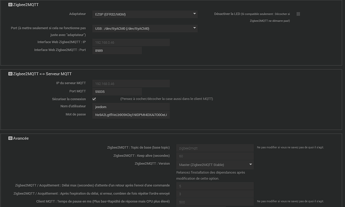The height and width of the screenshot is (207, 345).
Task: Select the web interface port field 8989
Action: pos(117,50)
